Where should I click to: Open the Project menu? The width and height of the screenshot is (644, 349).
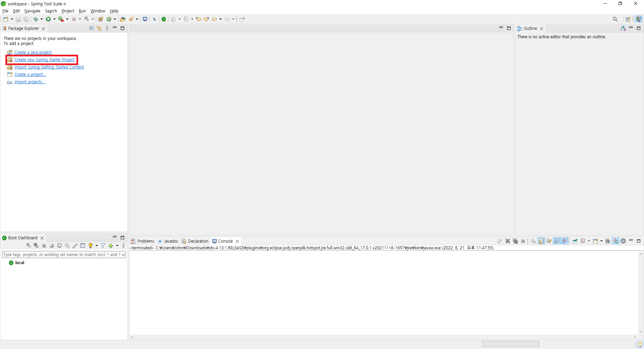click(x=68, y=11)
